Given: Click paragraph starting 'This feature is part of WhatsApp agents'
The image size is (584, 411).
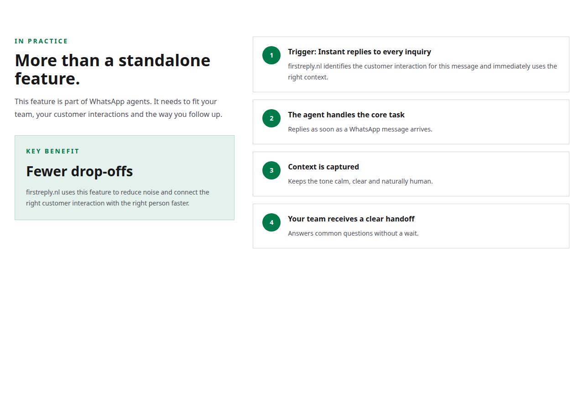Looking at the screenshot, I should [119, 108].
